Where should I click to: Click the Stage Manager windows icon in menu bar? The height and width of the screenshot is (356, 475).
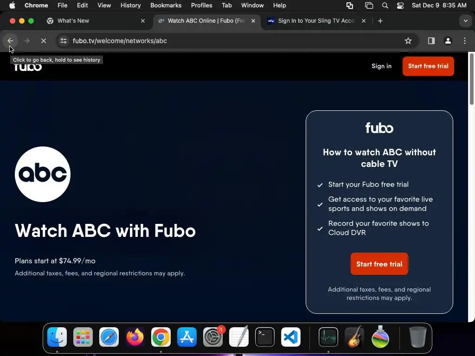369,5
